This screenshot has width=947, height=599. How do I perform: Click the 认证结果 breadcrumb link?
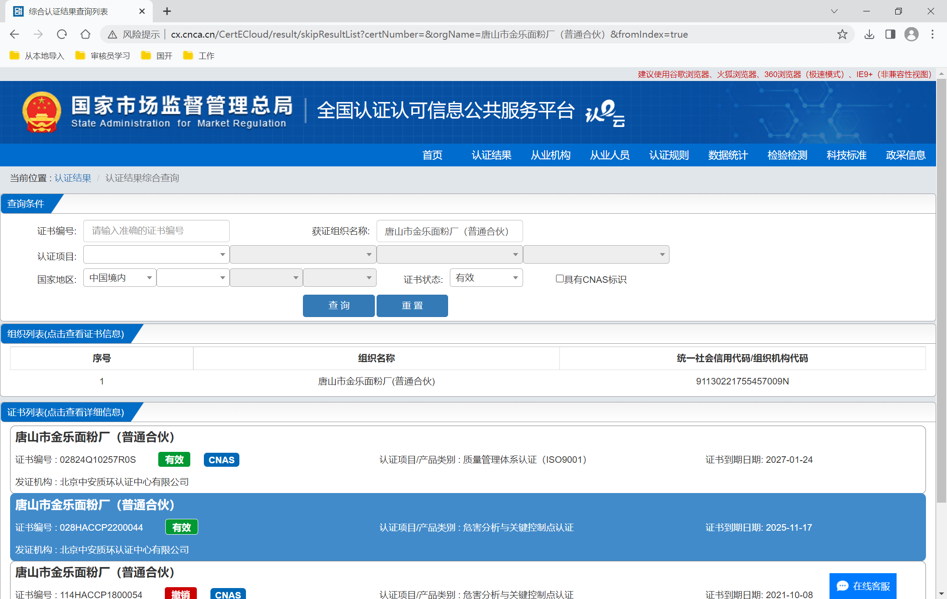[x=73, y=178]
